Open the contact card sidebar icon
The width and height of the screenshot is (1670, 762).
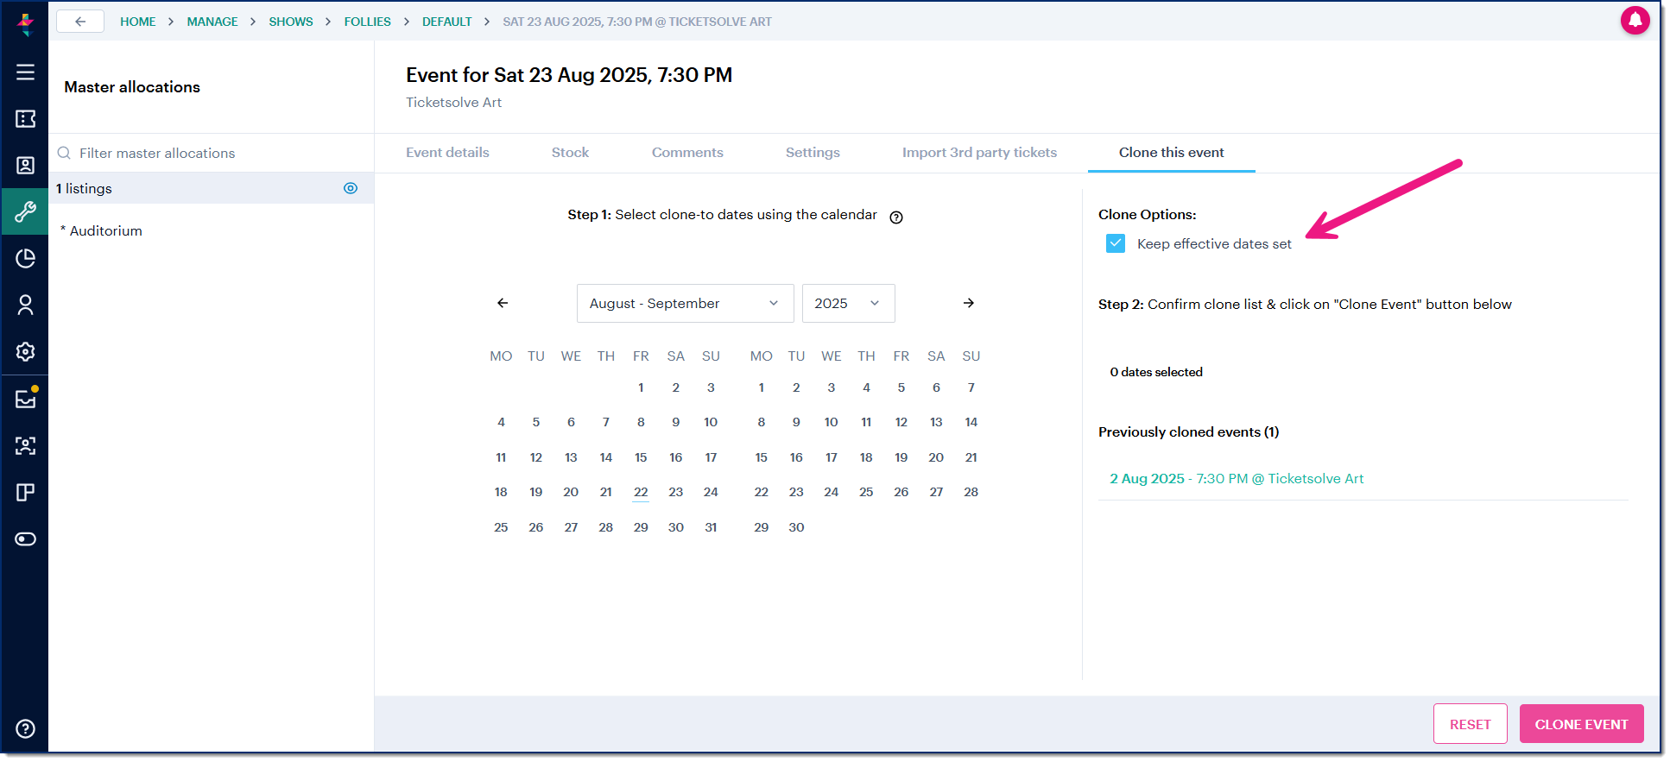pos(25,166)
